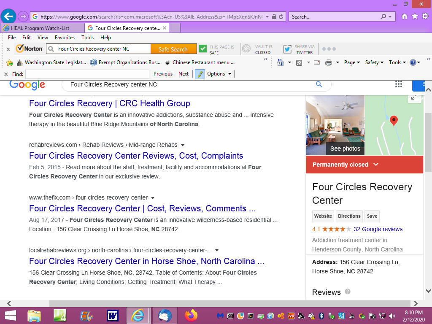
Task: Open the browser search provider dropdown arrow
Action: tap(390, 17)
